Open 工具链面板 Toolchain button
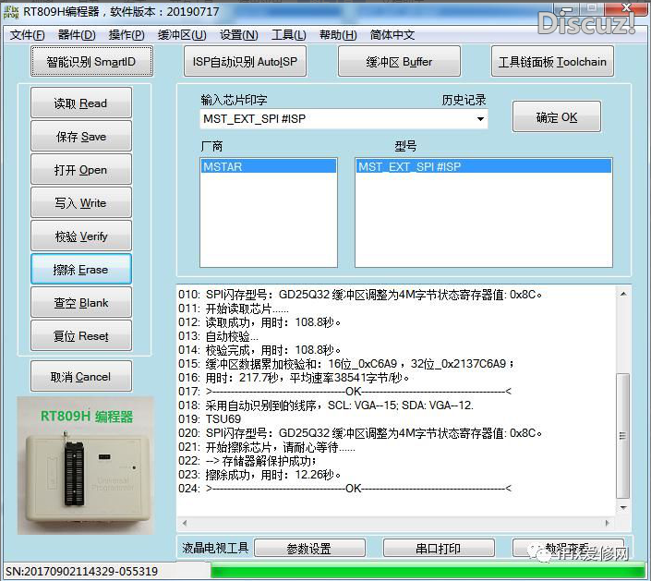This screenshot has width=651, height=581. pyautogui.click(x=552, y=62)
